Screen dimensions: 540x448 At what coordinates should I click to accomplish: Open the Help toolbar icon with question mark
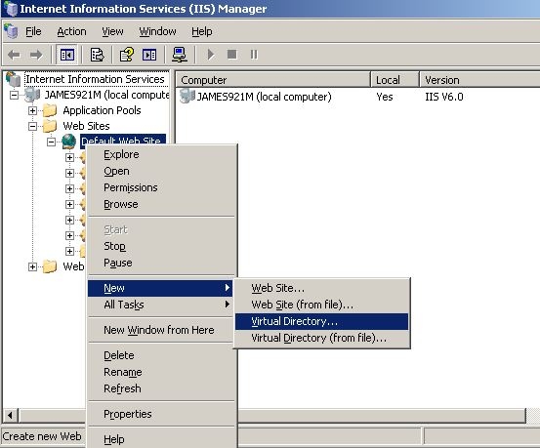[x=127, y=55]
